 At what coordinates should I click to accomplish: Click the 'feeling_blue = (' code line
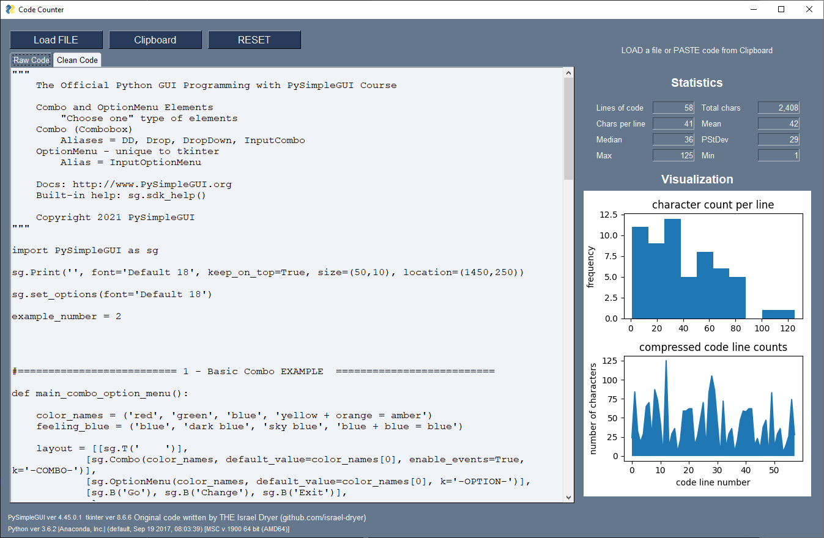[250, 426]
